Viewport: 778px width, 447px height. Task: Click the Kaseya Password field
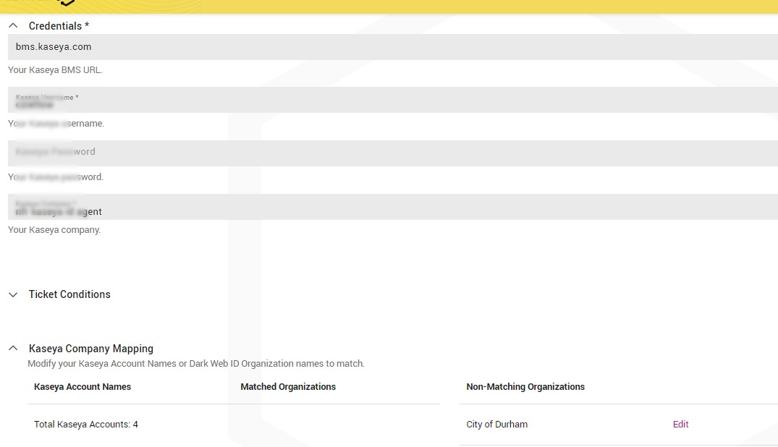pos(217,153)
